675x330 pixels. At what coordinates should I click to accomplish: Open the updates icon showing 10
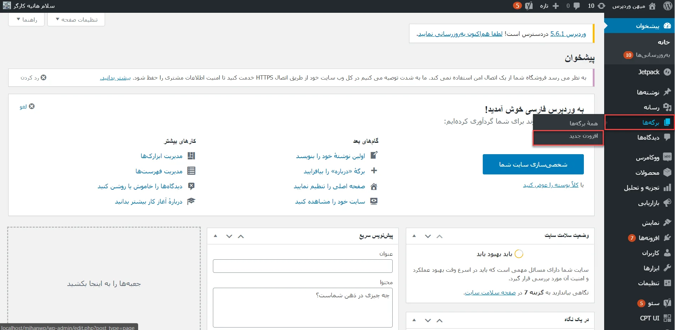tap(602, 6)
